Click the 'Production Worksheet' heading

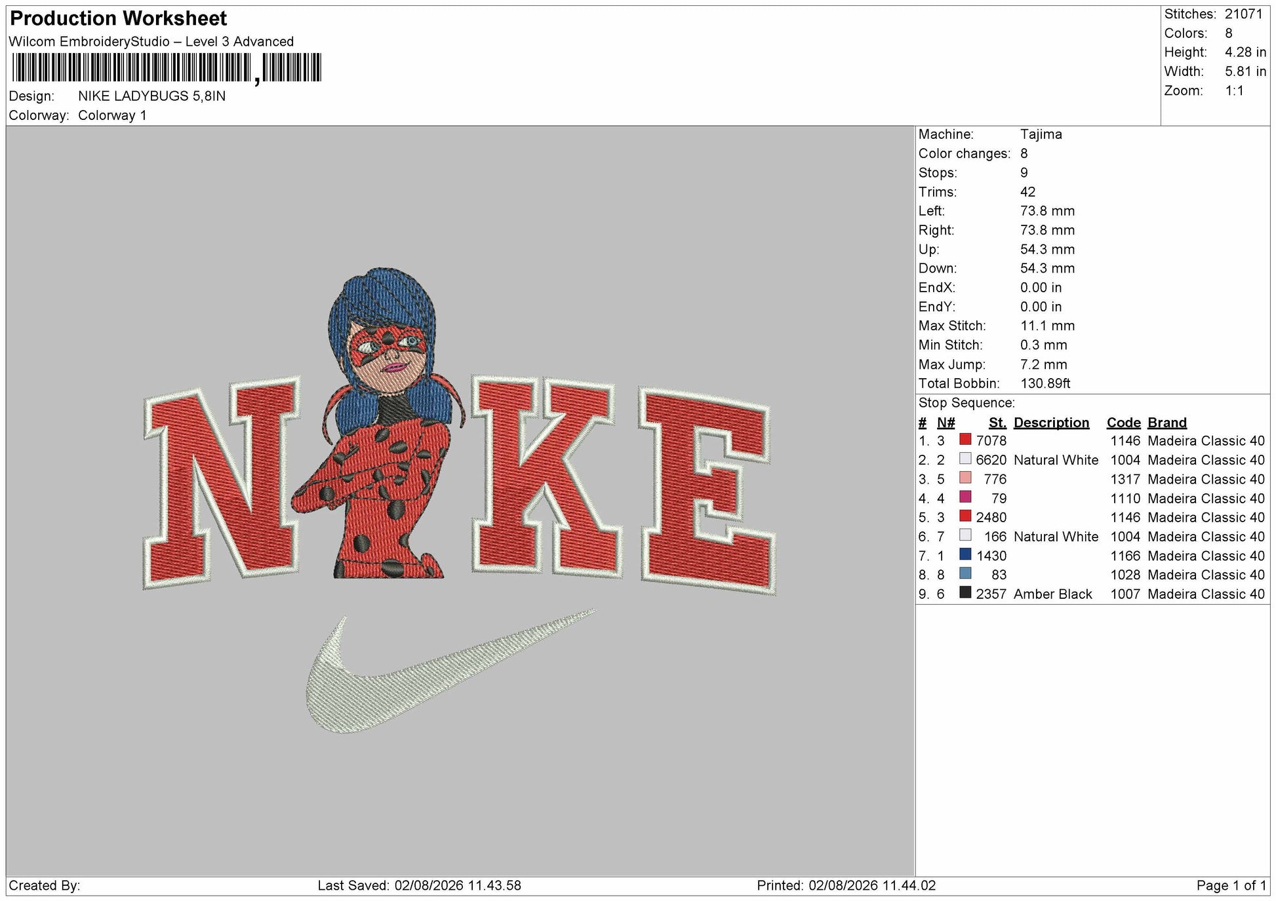click(x=119, y=18)
